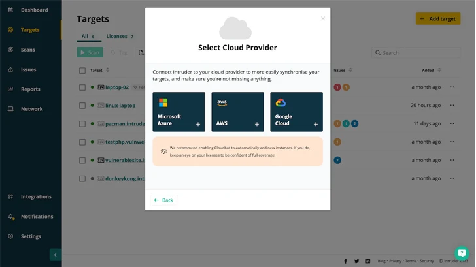476x267 pixels.
Task: Check the donkeykong row checkbox
Action: pyautogui.click(x=82, y=178)
